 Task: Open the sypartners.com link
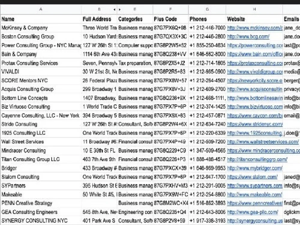point(255,186)
